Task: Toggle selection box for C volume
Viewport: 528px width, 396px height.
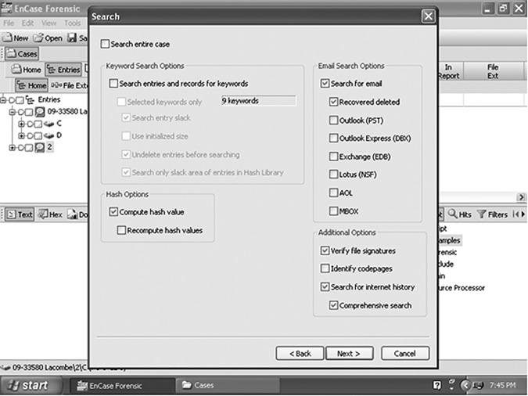Action: (x=38, y=124)
